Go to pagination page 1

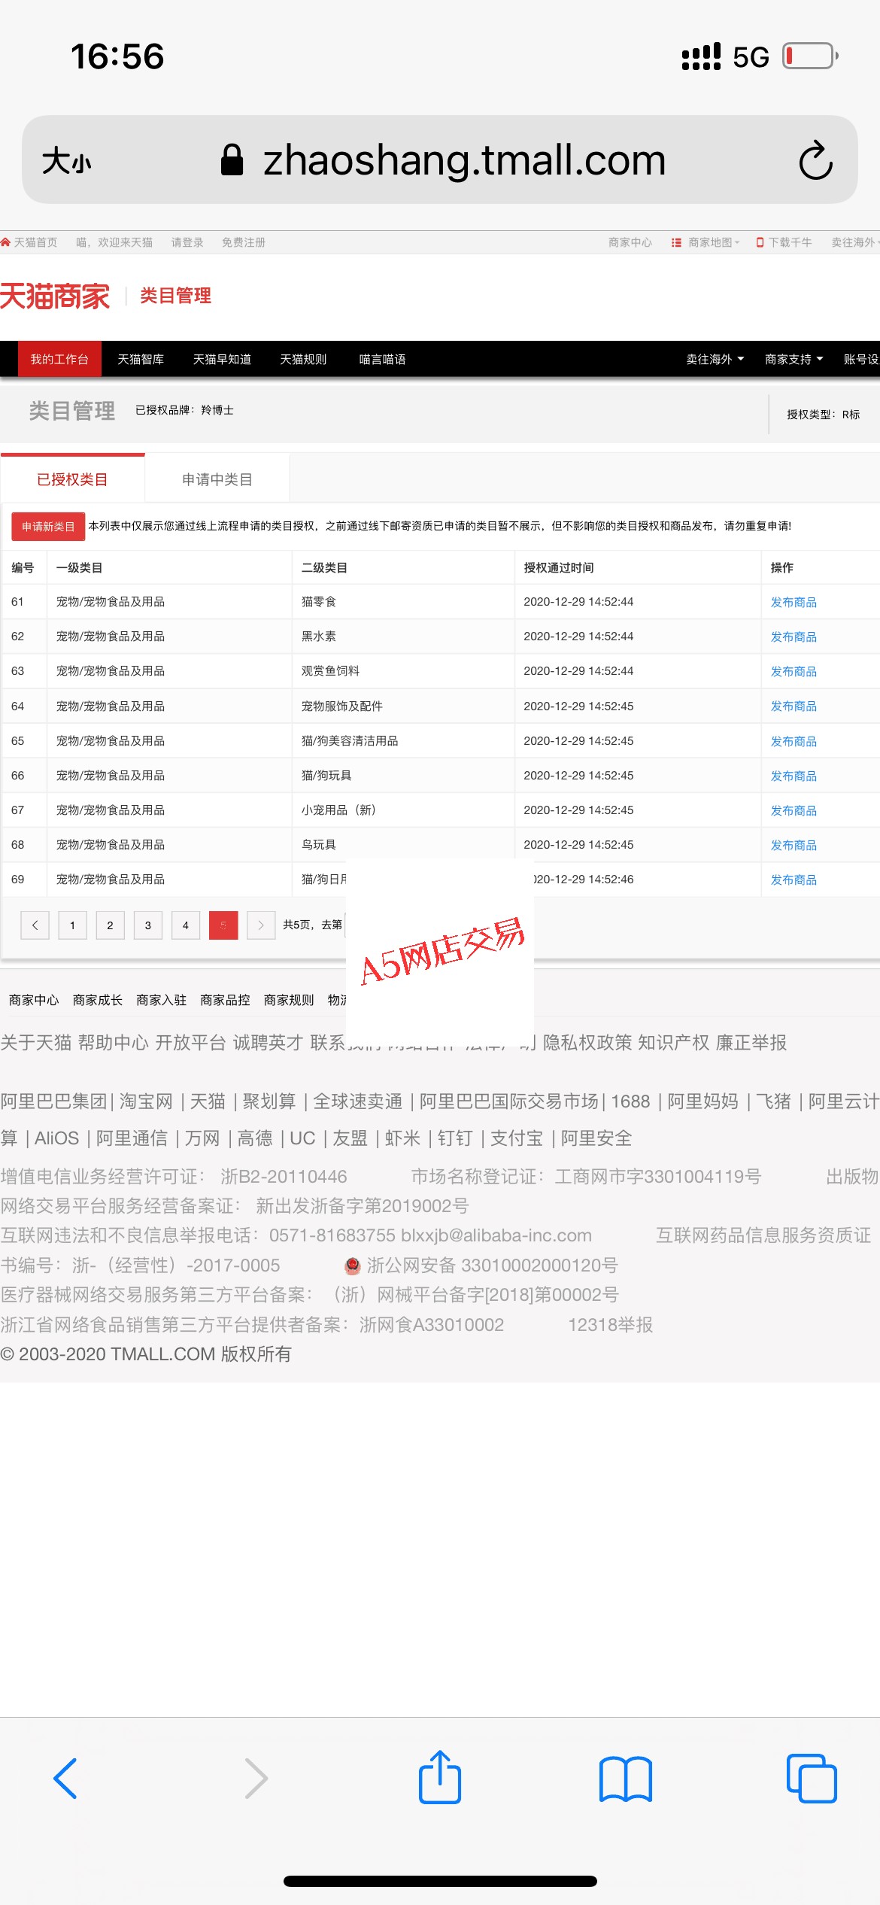click(x=72, y=925)
